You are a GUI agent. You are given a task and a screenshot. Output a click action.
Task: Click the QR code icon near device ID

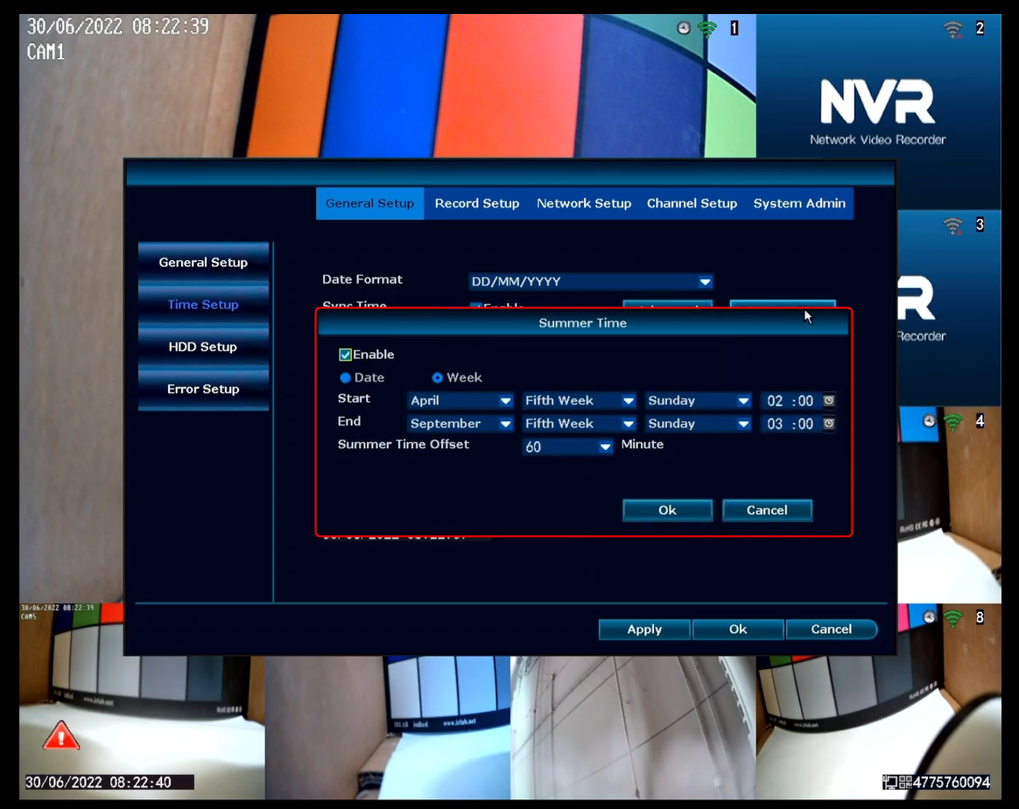(904, 782)
